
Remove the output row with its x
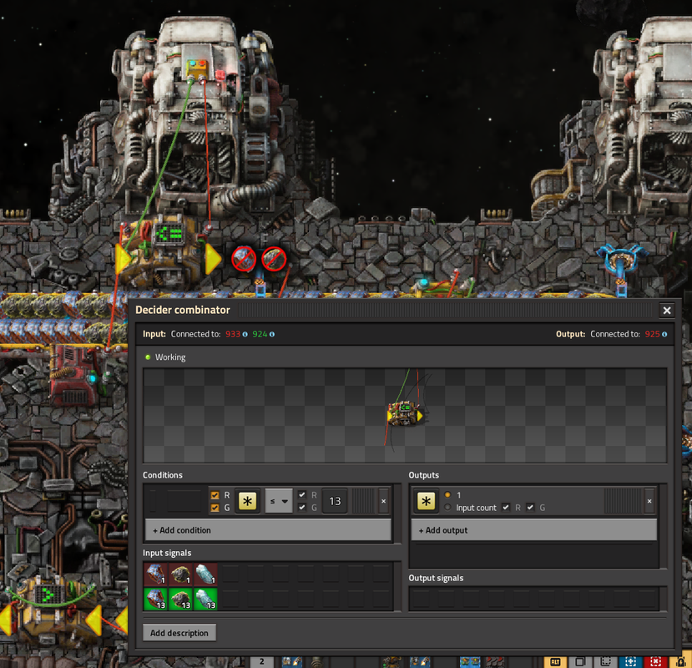(x=649, y=501)
